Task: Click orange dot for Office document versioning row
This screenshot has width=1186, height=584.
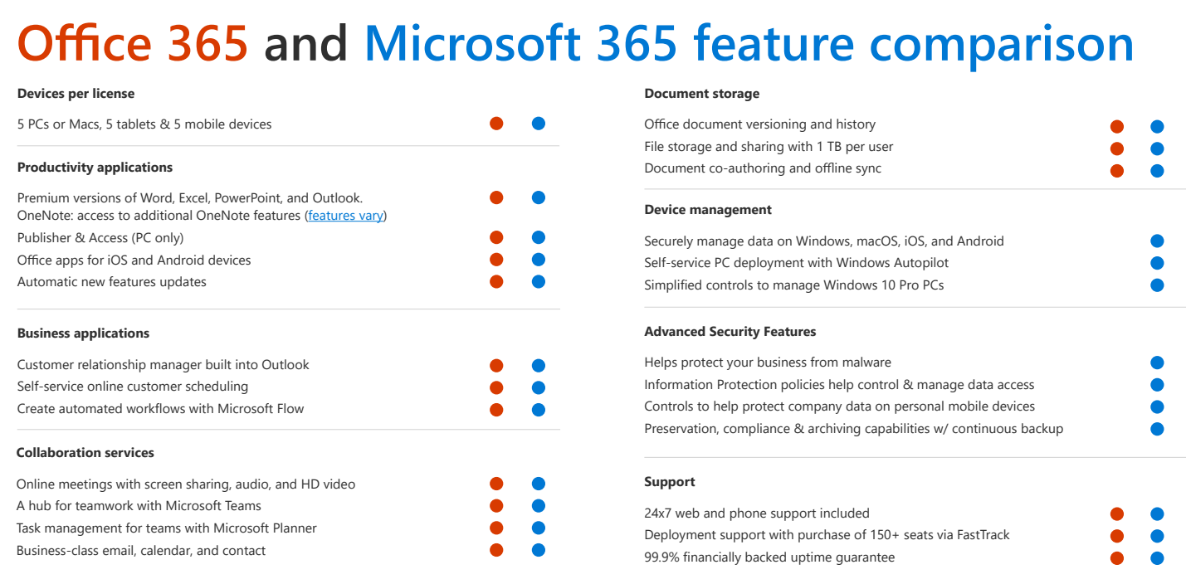Action: [x=1117, y=127]
